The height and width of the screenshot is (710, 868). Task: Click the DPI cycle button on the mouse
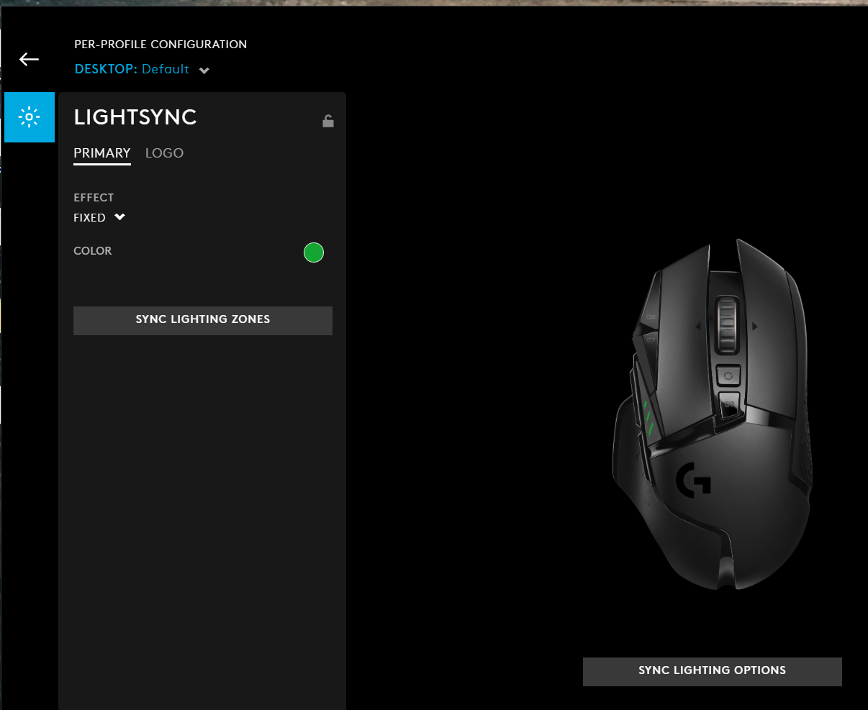[x=728, y=376]
